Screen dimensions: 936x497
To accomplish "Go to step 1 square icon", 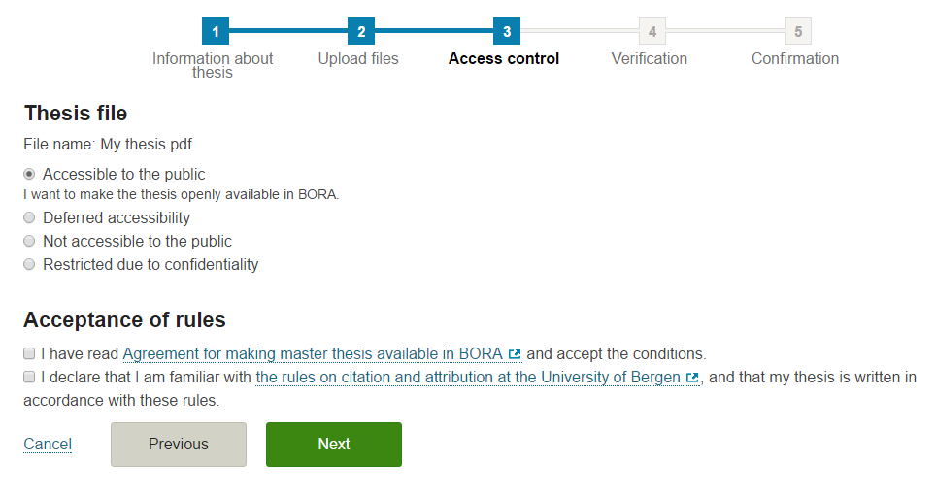I will coord(216,31).
